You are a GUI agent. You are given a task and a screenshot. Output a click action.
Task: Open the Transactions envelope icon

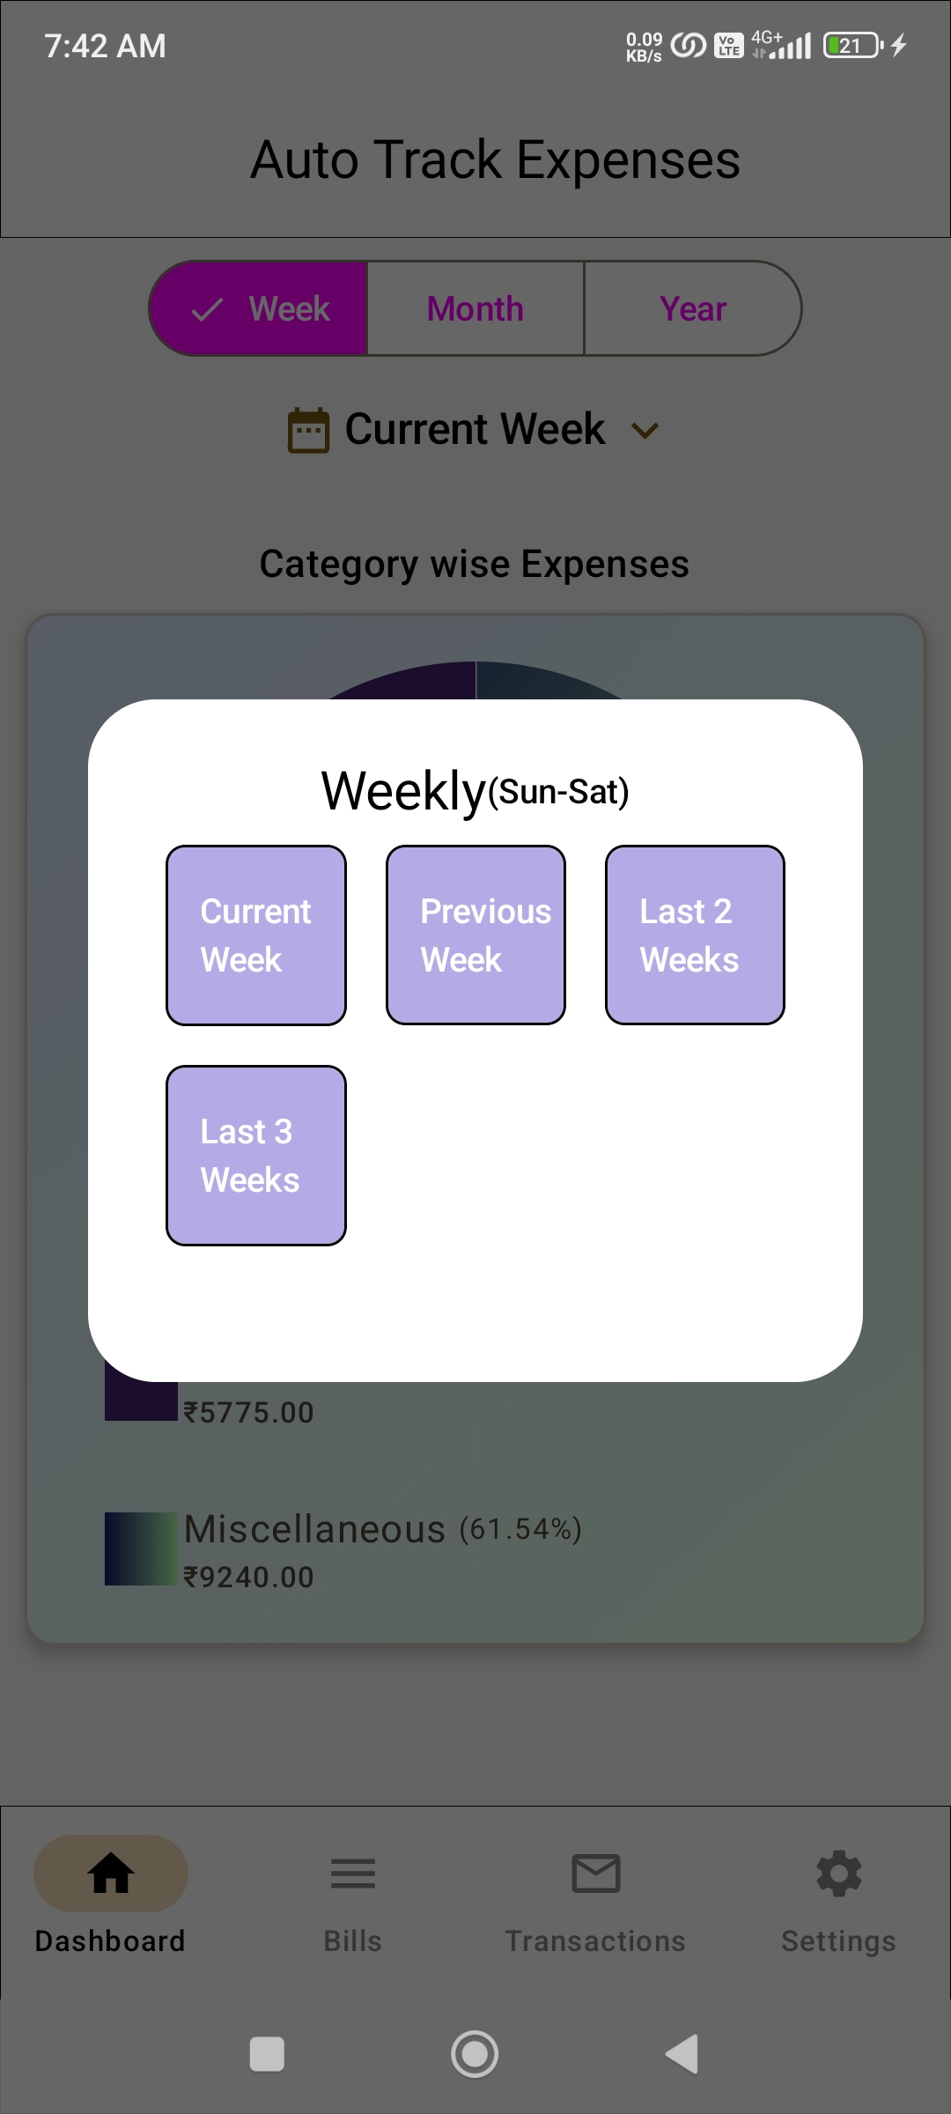point(595,1873)
